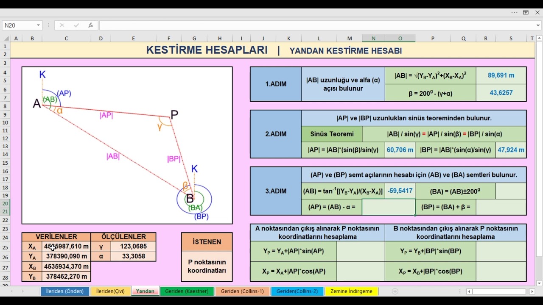The width and height of the screenshot is (543, 305).
Task: Select the cell with value 89,691 m
Action: (x=501, y=75)
